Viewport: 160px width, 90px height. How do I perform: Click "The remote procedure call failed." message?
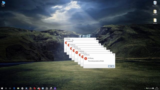pyautogui.click(x=96, y=61)
